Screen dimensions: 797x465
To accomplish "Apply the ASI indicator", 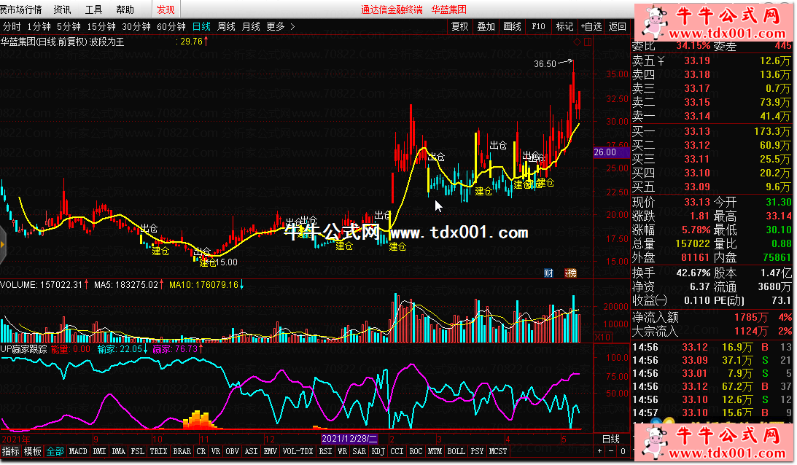I will tap(251, 451).
